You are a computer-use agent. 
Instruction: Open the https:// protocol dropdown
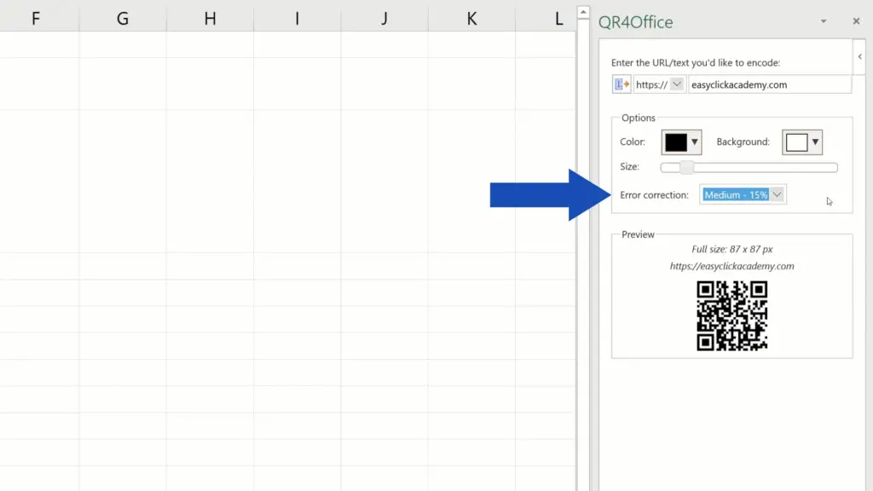tap(659, 84)
